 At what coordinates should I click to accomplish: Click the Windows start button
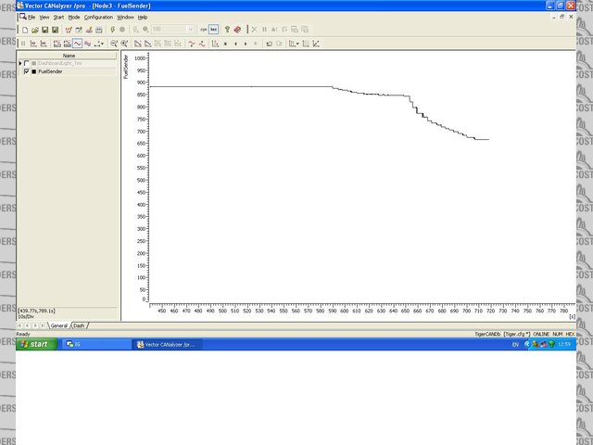[36, 344]
